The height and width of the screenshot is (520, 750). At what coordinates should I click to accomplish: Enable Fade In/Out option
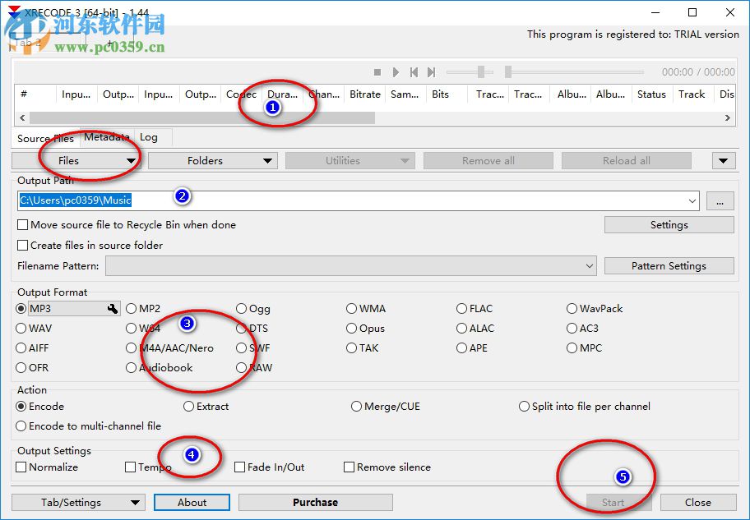(x=239, y=467)
